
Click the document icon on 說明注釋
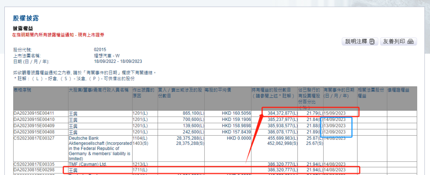[372, 41]
